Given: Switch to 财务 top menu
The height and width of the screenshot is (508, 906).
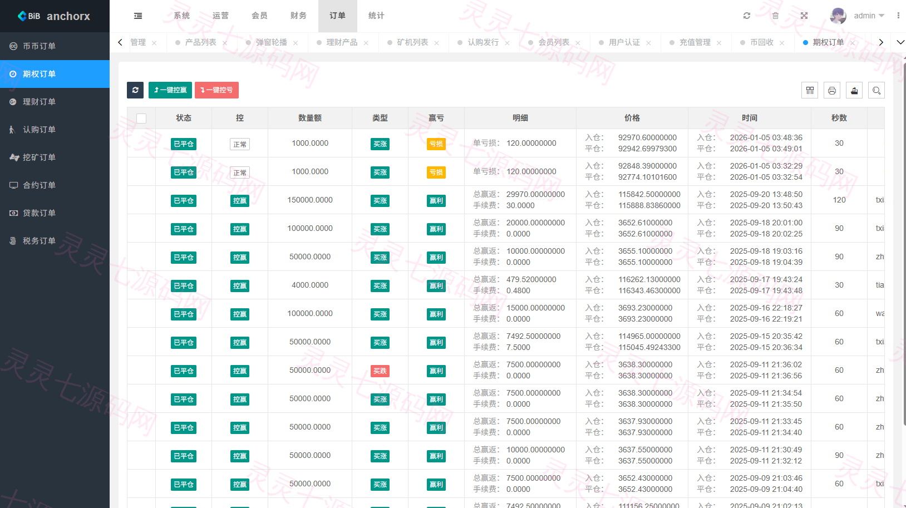Looking at the screenshot, I should click(x=299, y=16).
